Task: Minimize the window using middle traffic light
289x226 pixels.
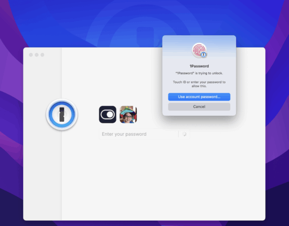Action: point(37,55)
